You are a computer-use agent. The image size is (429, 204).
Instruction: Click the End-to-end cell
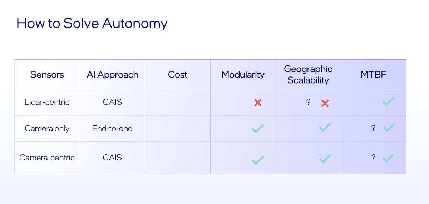(x=112, y=129)
